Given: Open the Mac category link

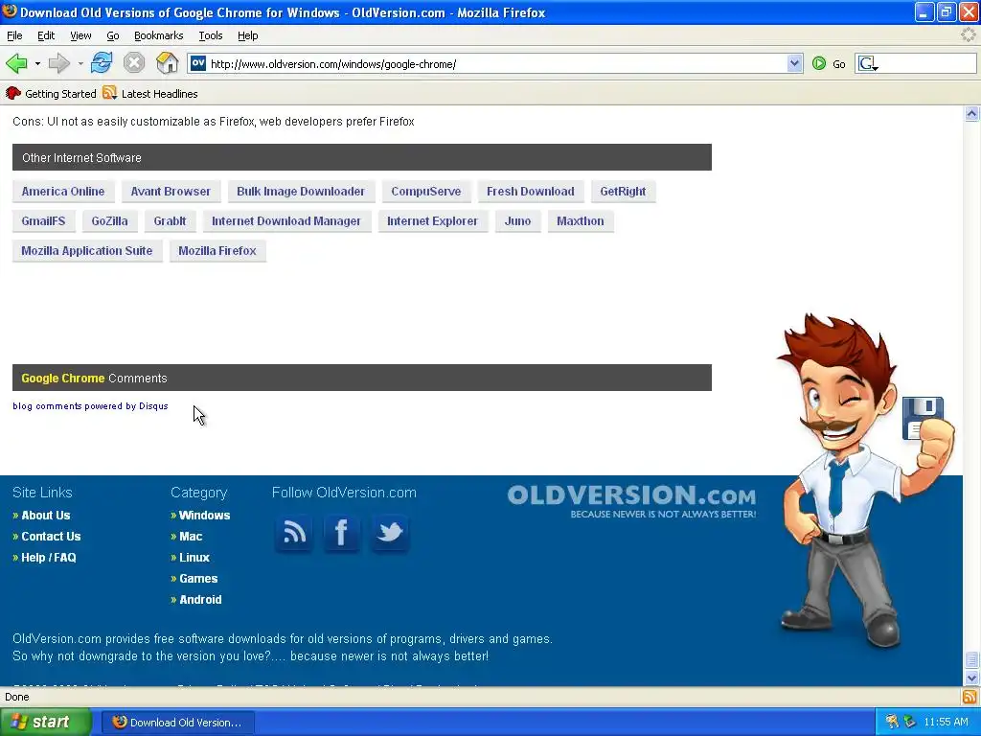Looking at the screenshot, I should click(x=191, y=537).
